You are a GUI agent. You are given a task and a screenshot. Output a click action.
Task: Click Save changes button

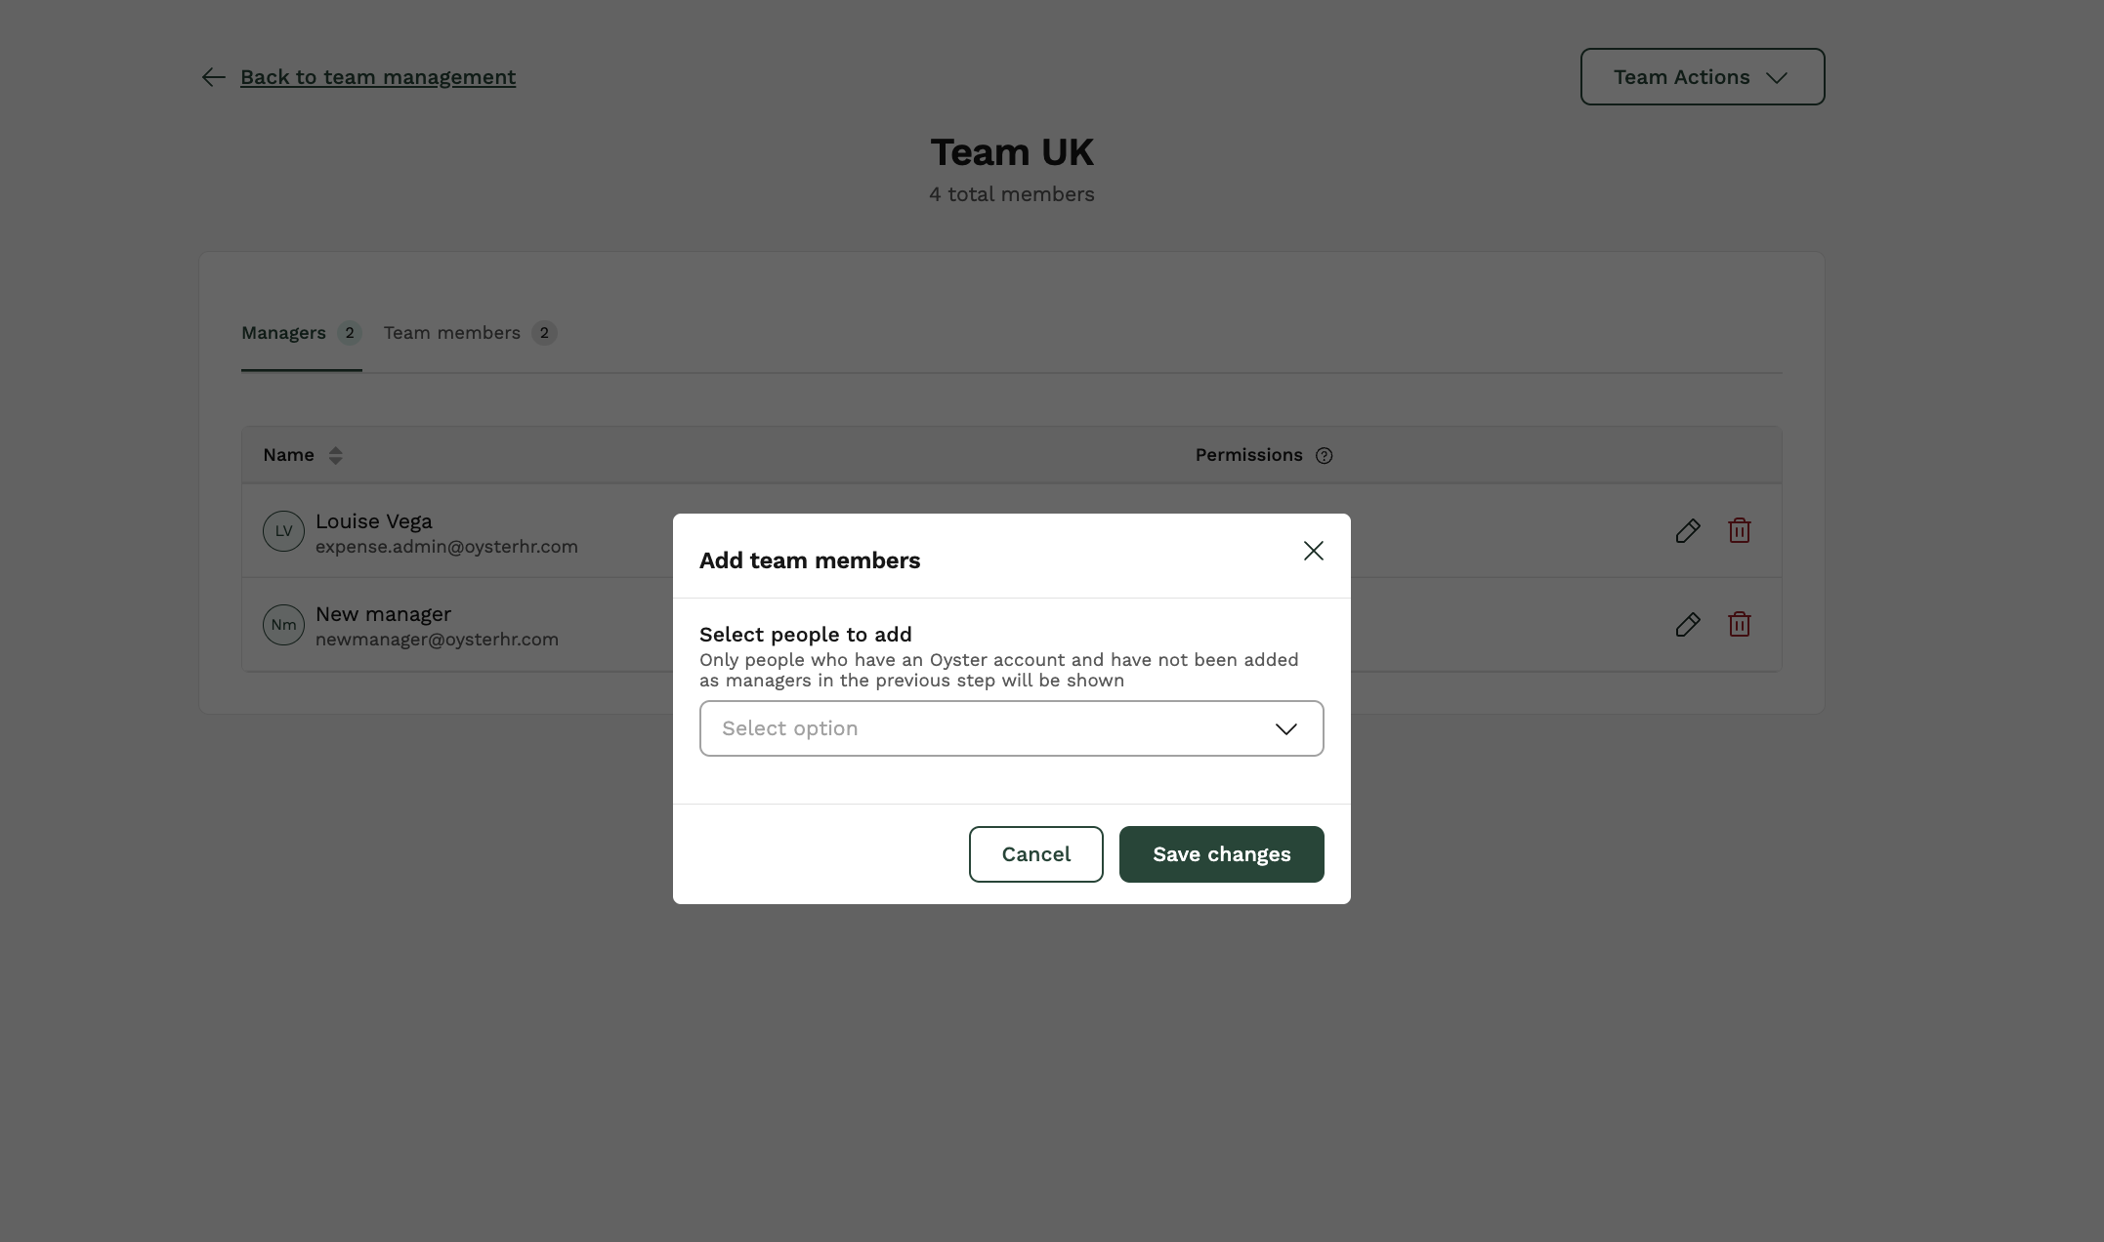pos(1221,854)
